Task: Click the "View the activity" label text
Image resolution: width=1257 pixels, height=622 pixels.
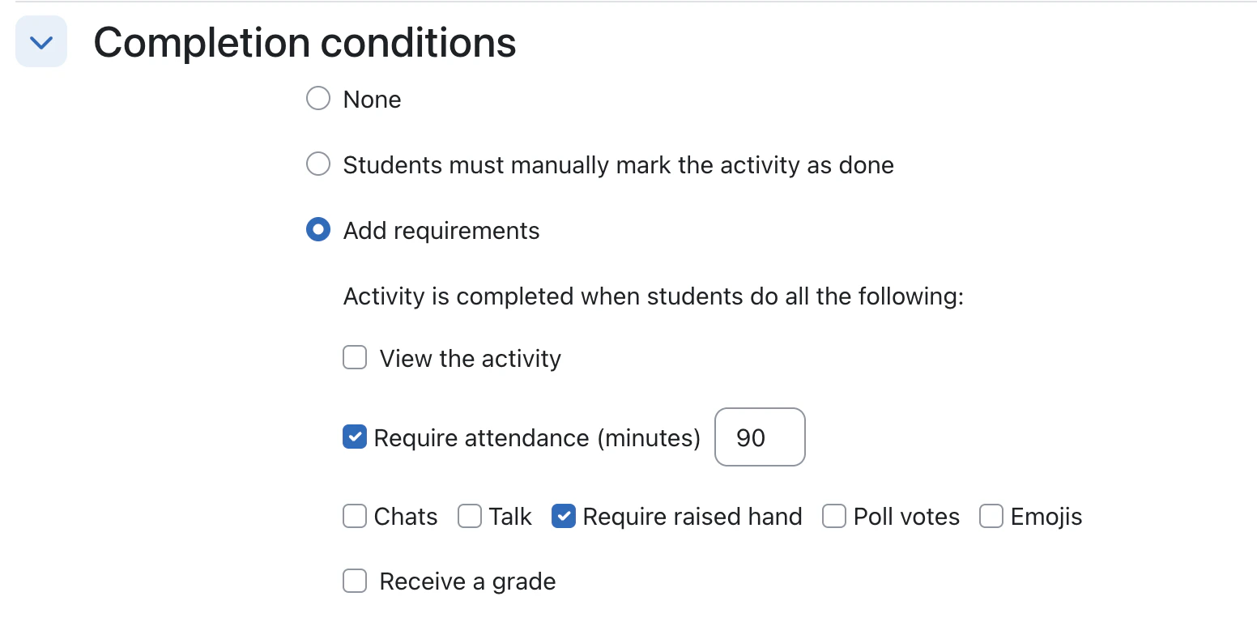Action: (470, 358)
